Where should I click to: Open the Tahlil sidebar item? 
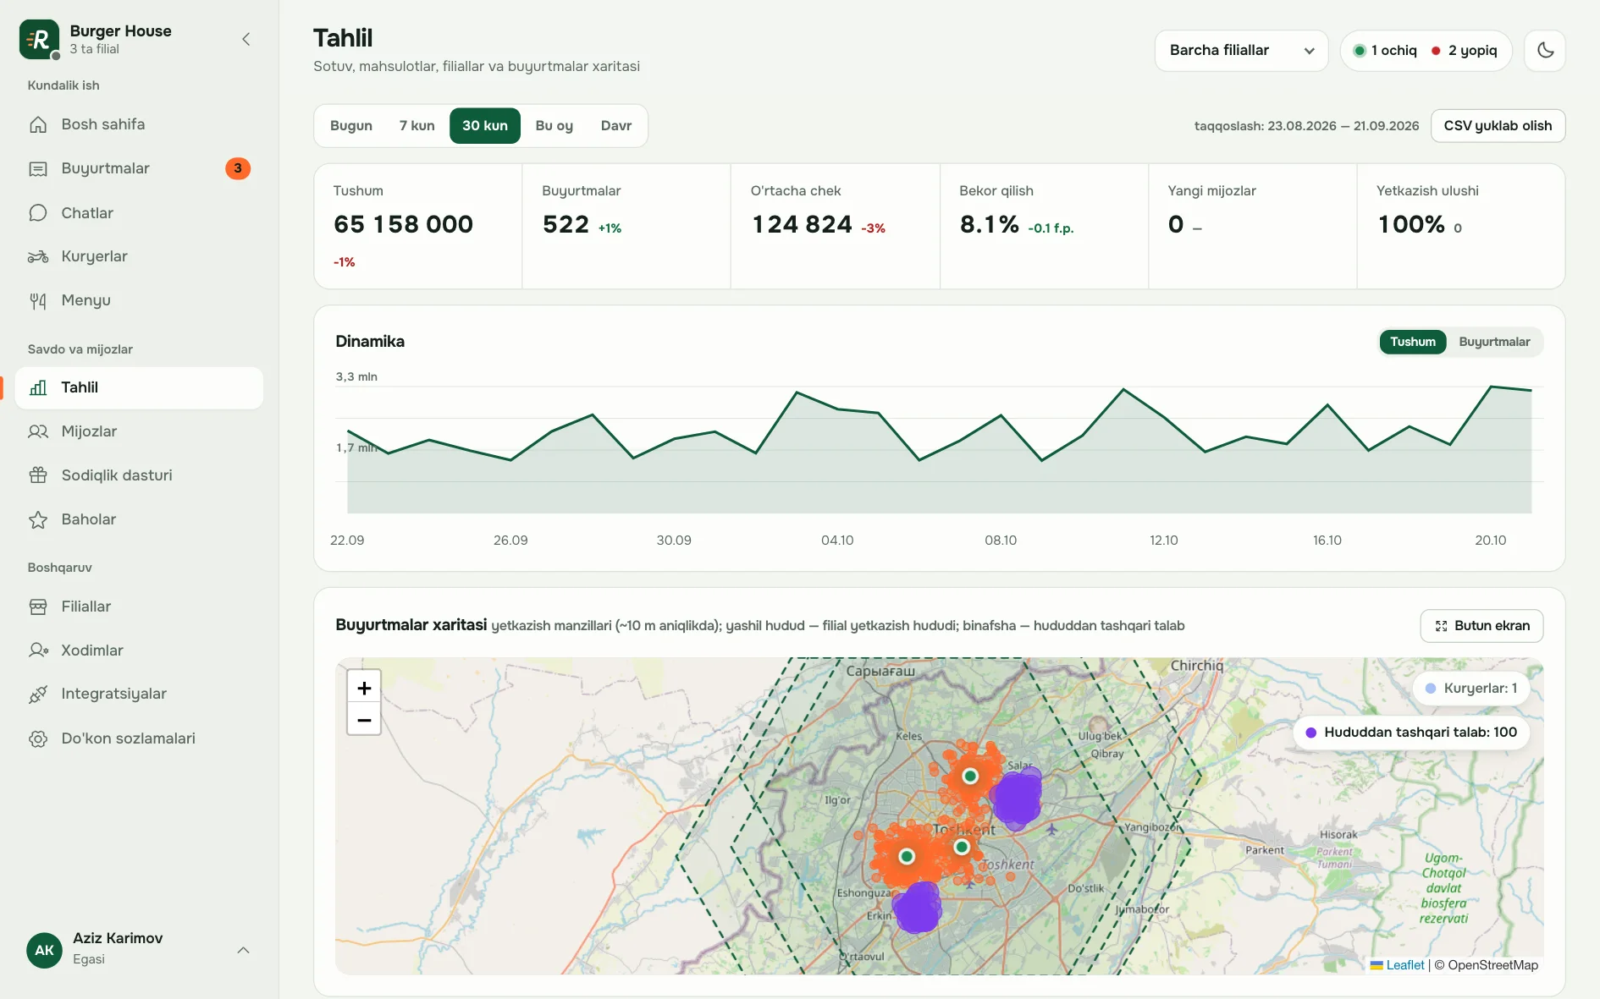[139, 387]
